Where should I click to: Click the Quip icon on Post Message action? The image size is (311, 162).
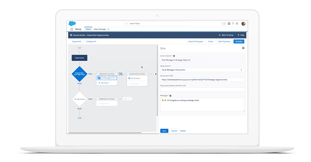(99, 78)
